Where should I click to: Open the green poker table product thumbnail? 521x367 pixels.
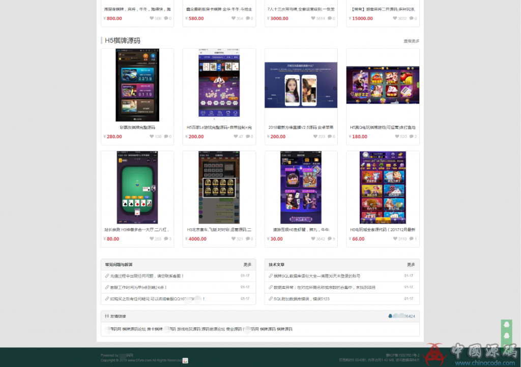[137, 187]
